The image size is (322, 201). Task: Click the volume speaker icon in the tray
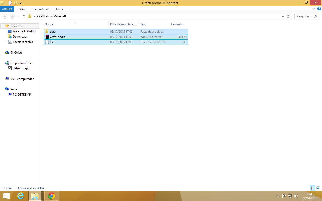(296, 196)
